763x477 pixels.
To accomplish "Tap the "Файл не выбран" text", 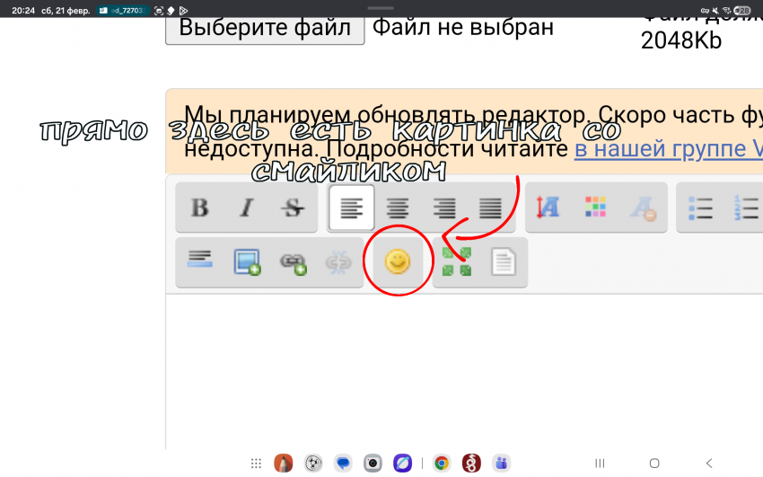I will 463,27.
